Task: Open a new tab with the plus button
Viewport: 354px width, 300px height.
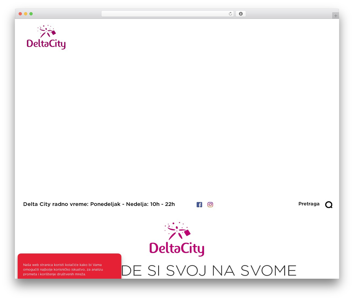Action: 335,16
